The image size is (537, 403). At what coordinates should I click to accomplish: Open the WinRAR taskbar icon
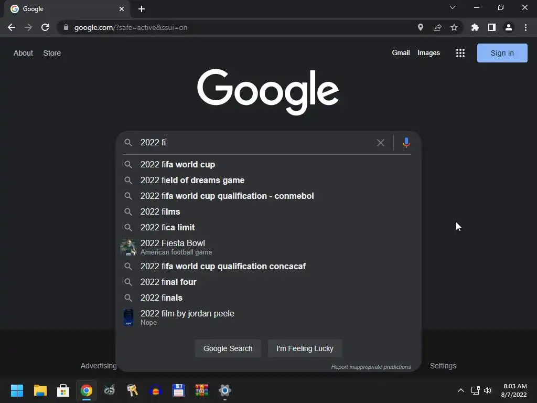point(202,390)
